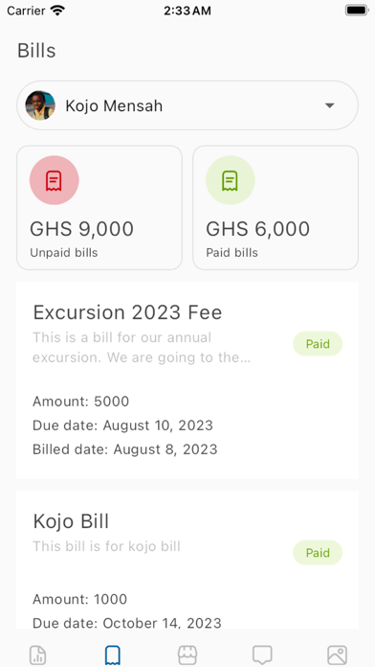Screen dimensions: 375x667
Task: Select the Excursion bill description text
Action: pyautogui.click(x=142, y=348)
